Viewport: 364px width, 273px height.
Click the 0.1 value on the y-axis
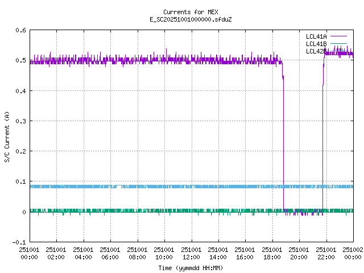tap(20, 182)
